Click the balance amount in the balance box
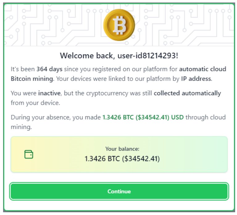 pos(122,159)
